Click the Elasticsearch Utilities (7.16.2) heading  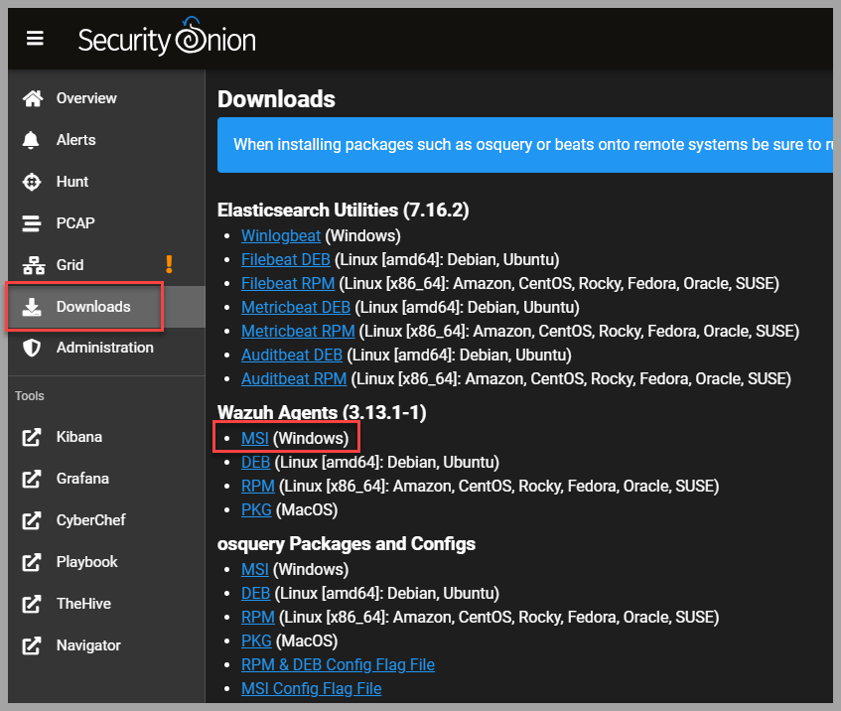(x=344, y=210)
